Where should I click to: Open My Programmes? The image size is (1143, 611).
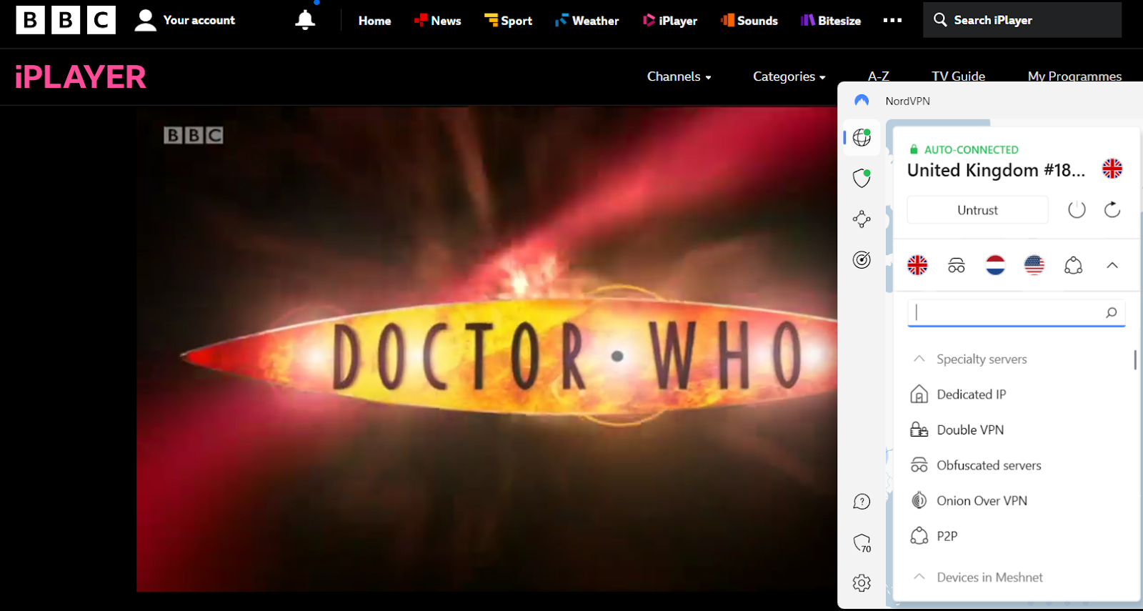point(1074,76)
